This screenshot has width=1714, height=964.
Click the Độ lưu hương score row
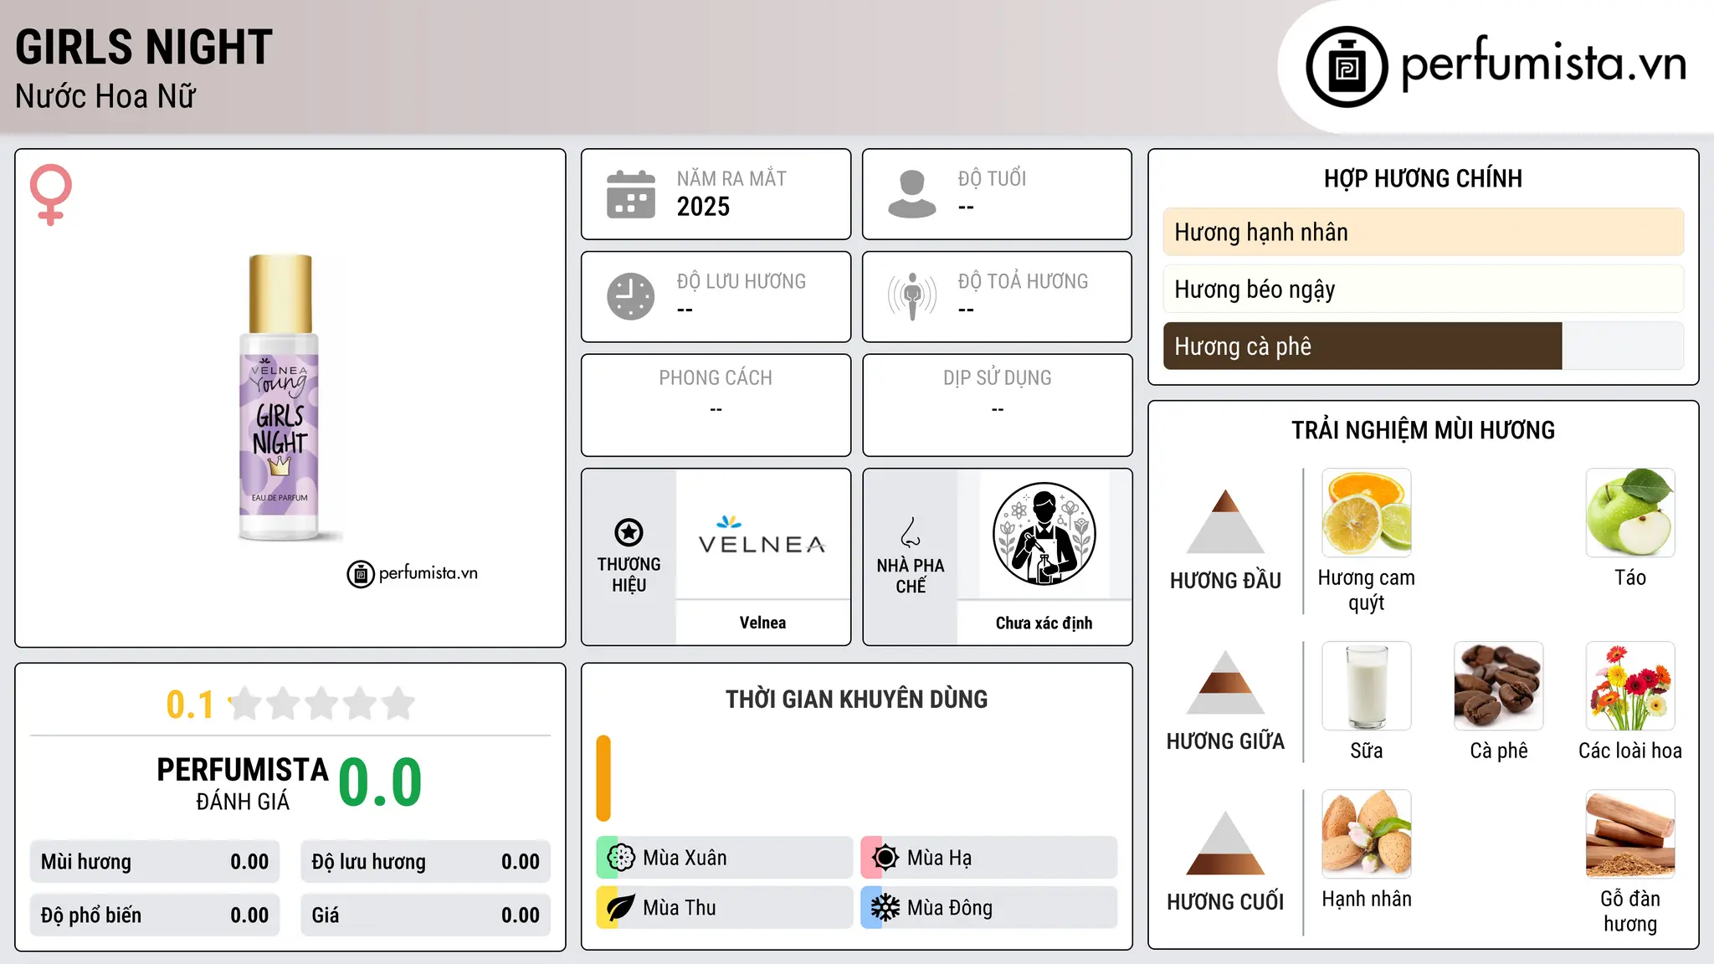point(425,862)
